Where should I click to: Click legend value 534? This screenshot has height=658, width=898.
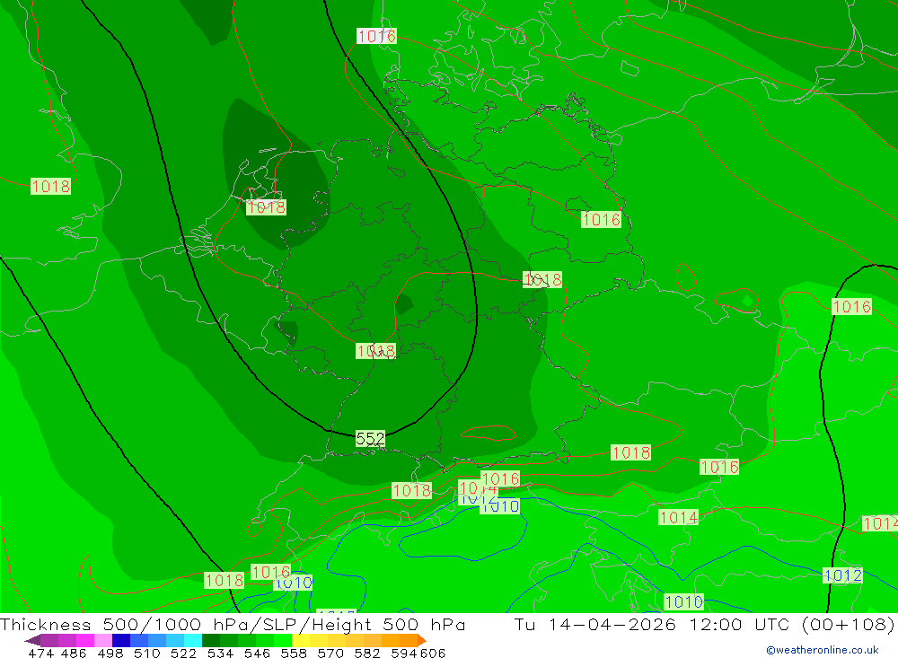click(220, 653)
